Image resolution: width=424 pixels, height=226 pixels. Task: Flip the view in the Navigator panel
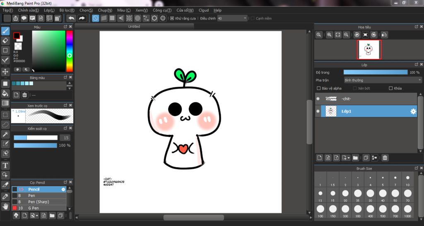point(384,35)
